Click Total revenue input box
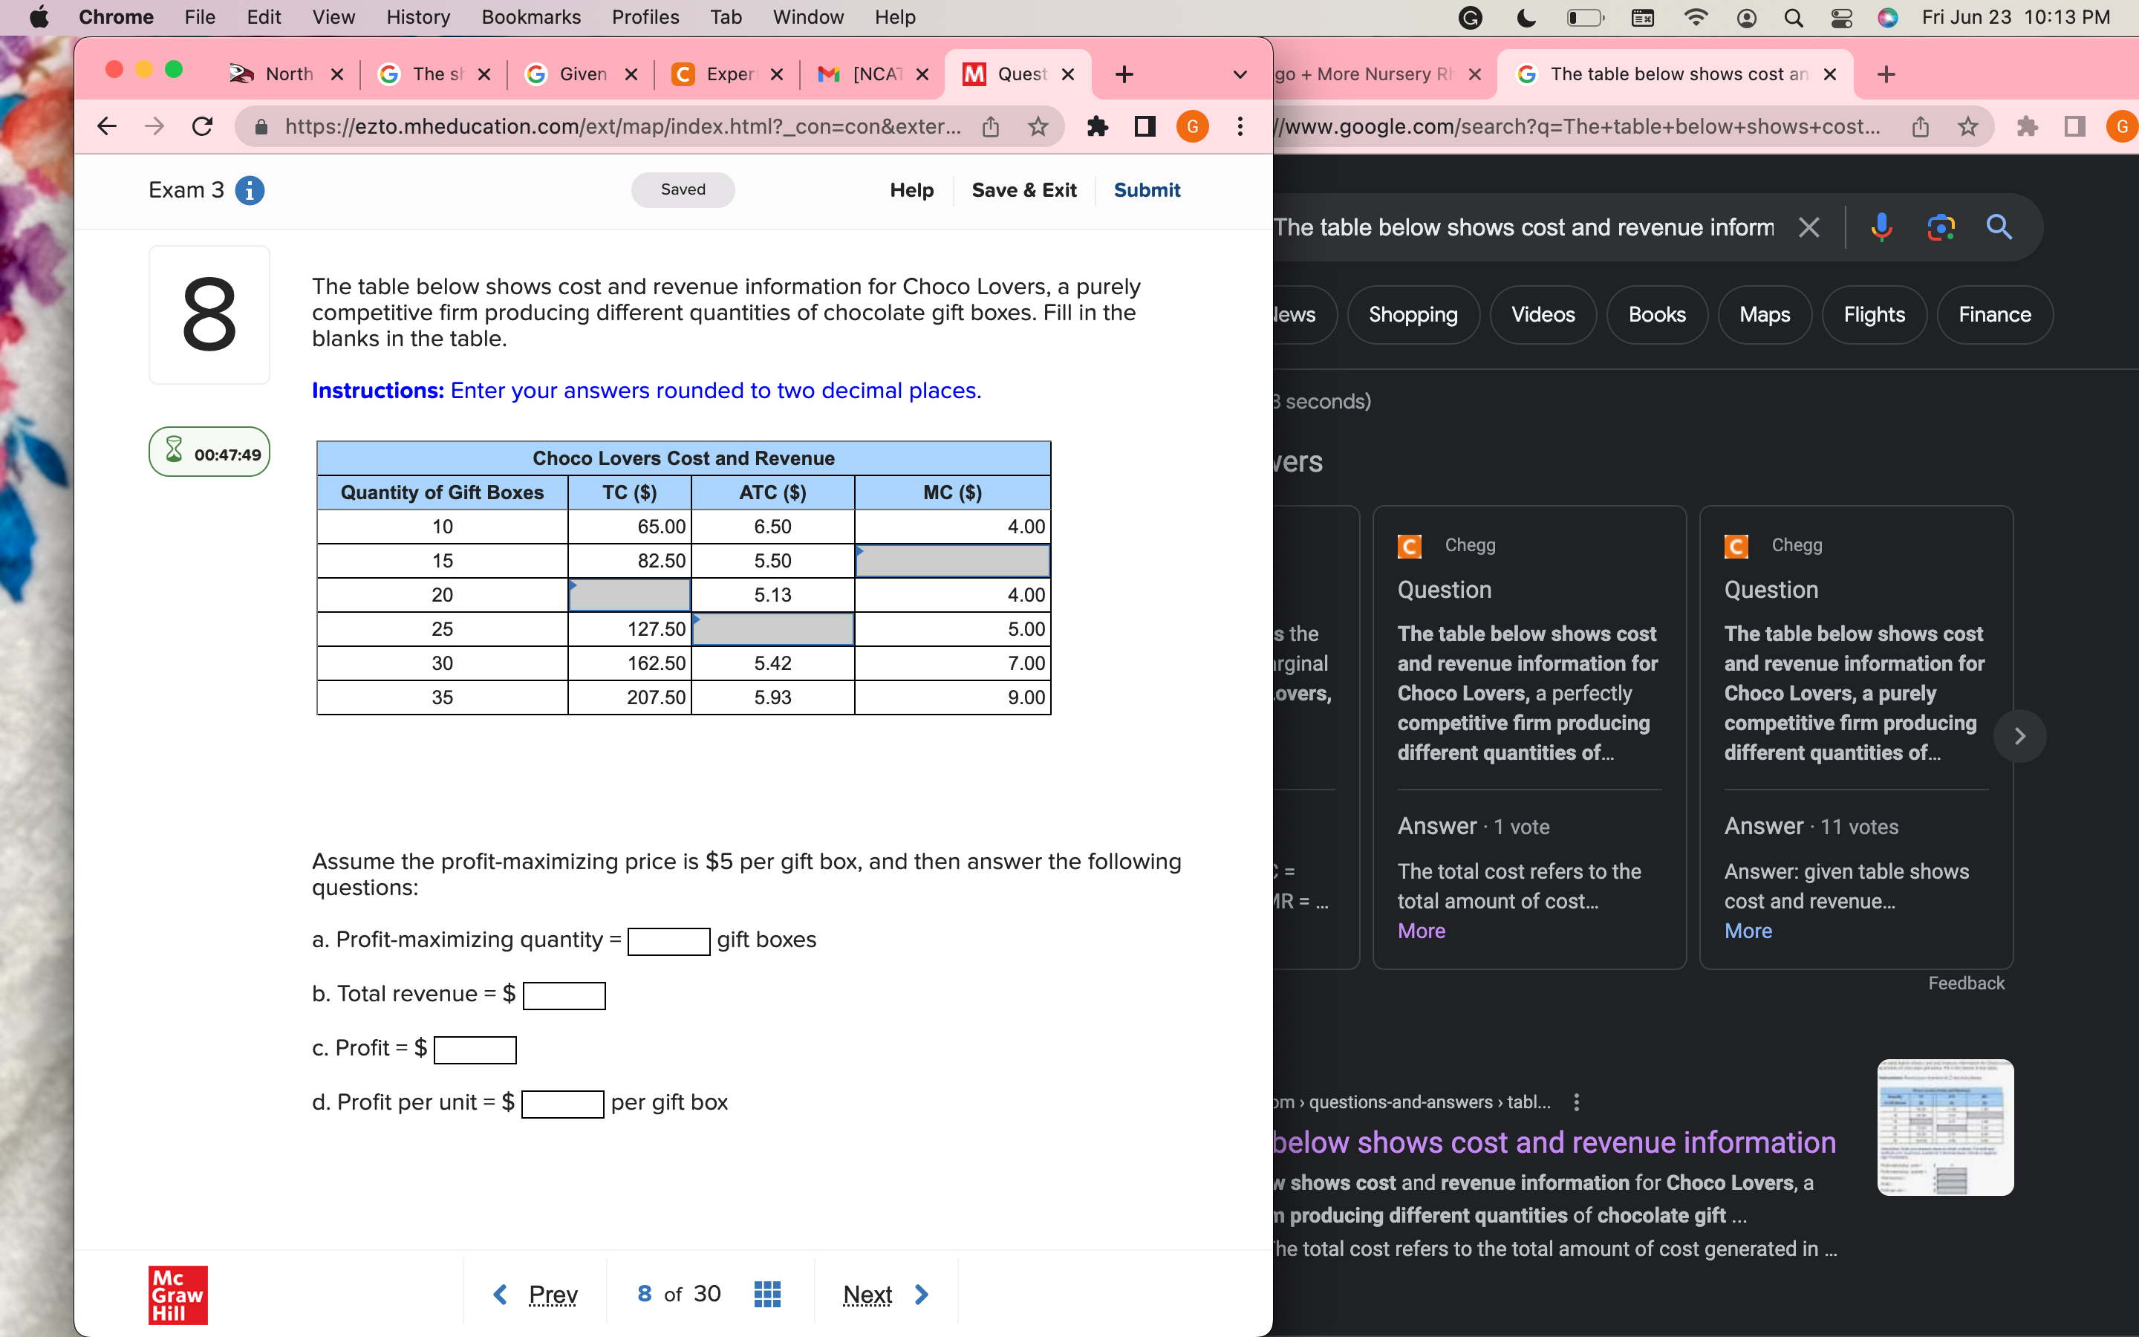 564,995
